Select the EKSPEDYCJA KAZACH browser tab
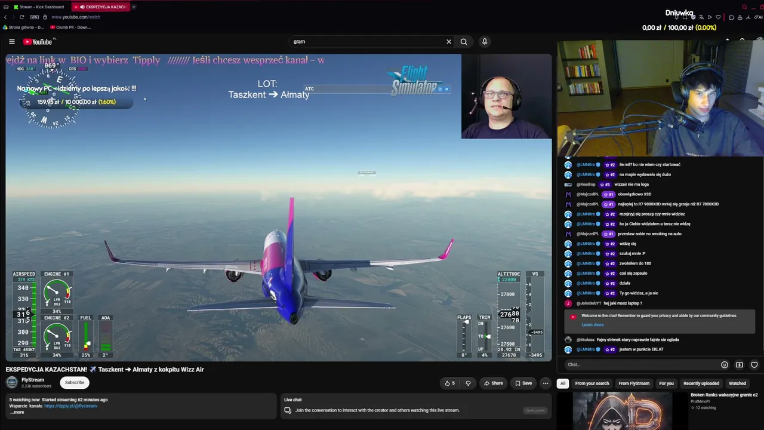This screenshot has width=764, height=430. pyautogui.click(x=101, y=7)
